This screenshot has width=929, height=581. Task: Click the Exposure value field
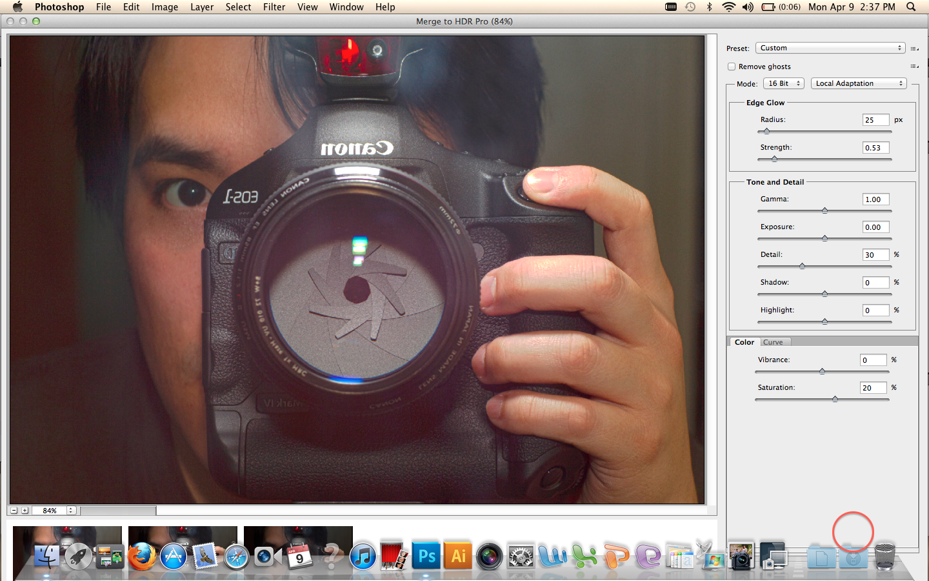[875, 227]
